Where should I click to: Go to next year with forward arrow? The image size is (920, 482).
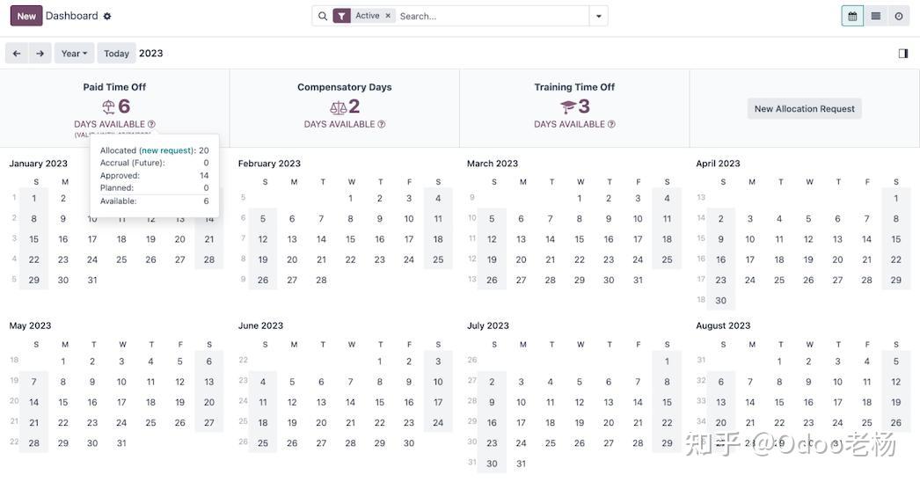(40, 54)
